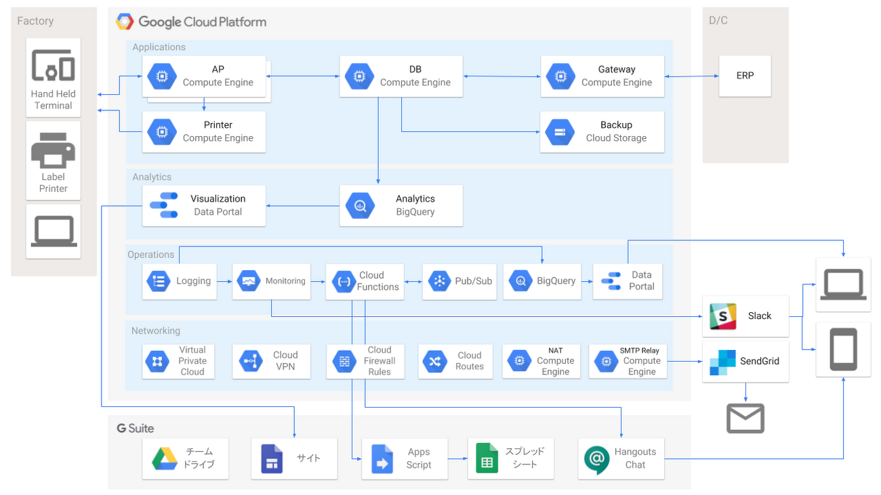This screenshot has width=881, height=495.
Task: Select the ERP box in D/C
Action: [x=745, y=76]
